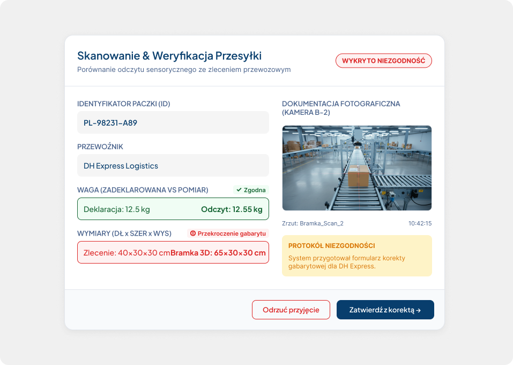
Task: Click the arrow icon in Zatwierdź z korektą
Action: 419,310
